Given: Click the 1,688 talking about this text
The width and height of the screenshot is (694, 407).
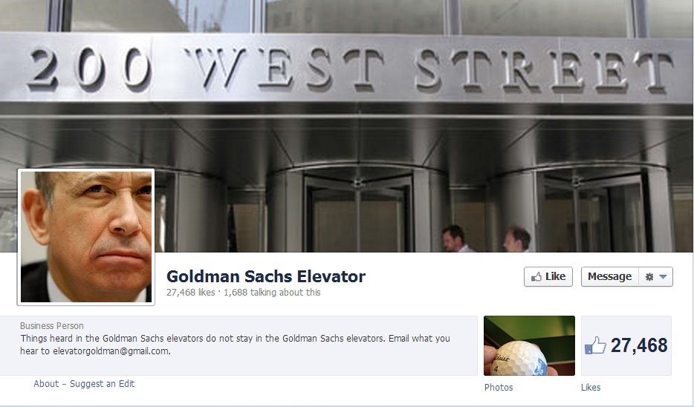Looking at the screenshot, I should [272, 293].
